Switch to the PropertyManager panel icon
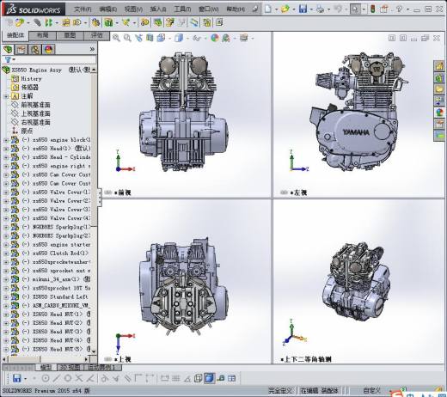The width and height of the screenshot is (447, 397). click(x=21, y=50)
